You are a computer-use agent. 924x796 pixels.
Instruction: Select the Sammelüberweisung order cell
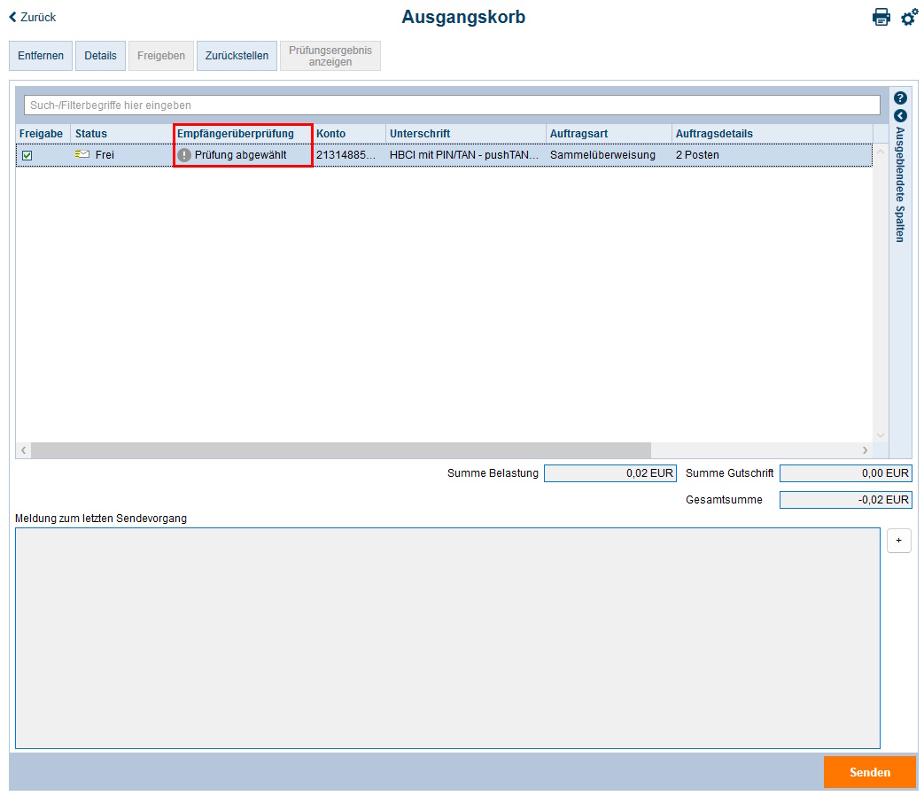pyautogui.click(x=602, y=155)
